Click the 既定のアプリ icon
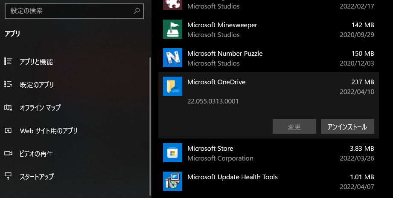The width and height of the screenshot is (393, 198). [x=8, y=84]
